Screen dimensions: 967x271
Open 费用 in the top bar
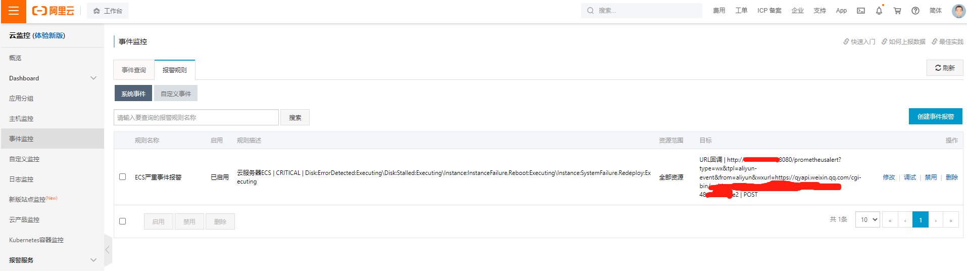tap(719, 11)
